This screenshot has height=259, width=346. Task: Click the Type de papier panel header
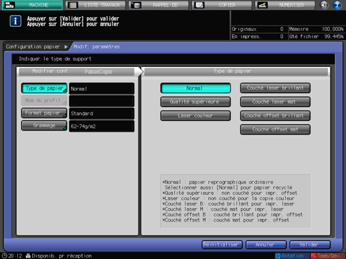pyautogui.click(x=236, y=72)
